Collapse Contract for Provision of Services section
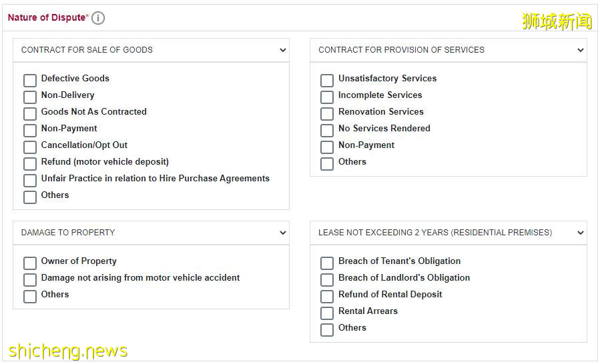The image size is (602, 364). (580, 50)
